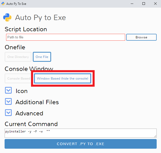
Task: Select the One Directory option
Action: (18, 57)
